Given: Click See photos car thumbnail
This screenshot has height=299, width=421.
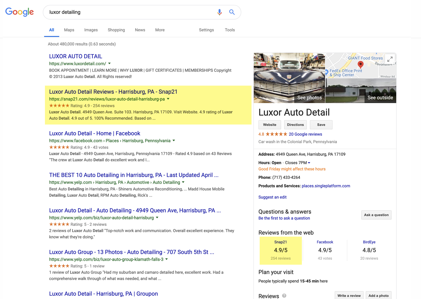Looking at the screenshot, I should click(289, 78).
